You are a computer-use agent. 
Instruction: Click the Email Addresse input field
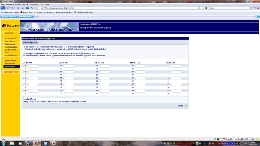point(55,99)
